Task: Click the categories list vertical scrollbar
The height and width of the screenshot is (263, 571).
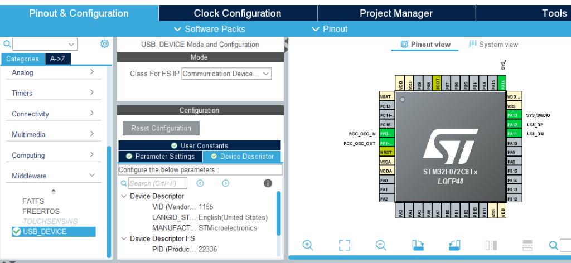Action: pos(109,202)
